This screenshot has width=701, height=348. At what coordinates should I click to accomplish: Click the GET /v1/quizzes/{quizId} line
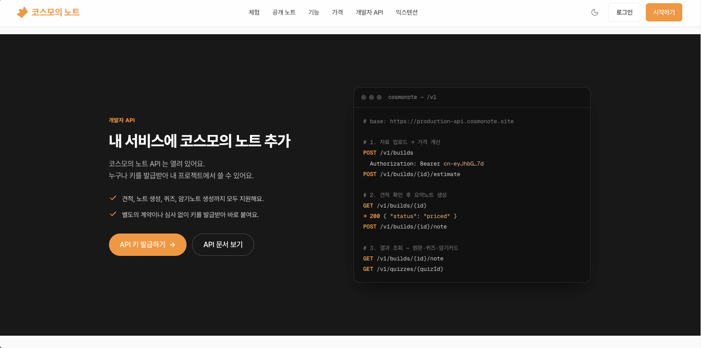(x=403, y=269)
